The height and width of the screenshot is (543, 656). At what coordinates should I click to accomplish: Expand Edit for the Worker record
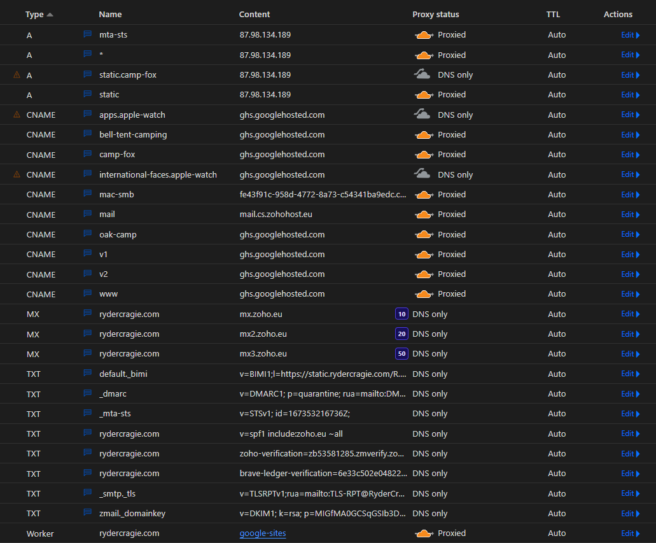point(631,533)
